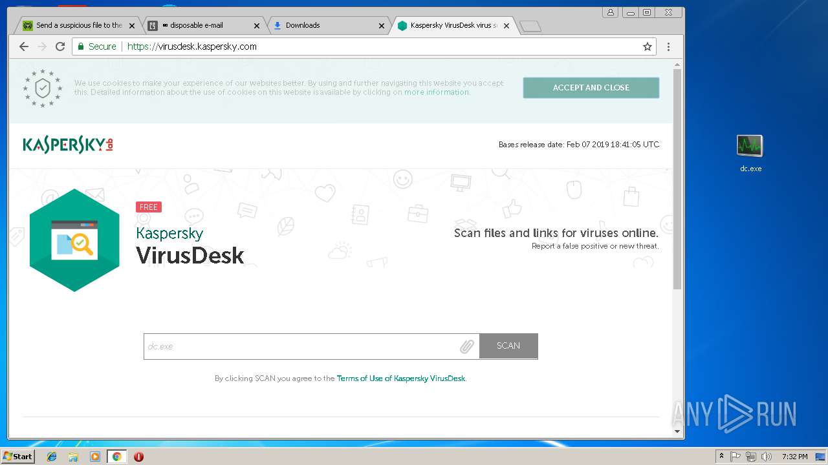This screenshot has height=465, width=828.
Task: Open dc.exe desktop icon
Action: [x=750, y=154]
